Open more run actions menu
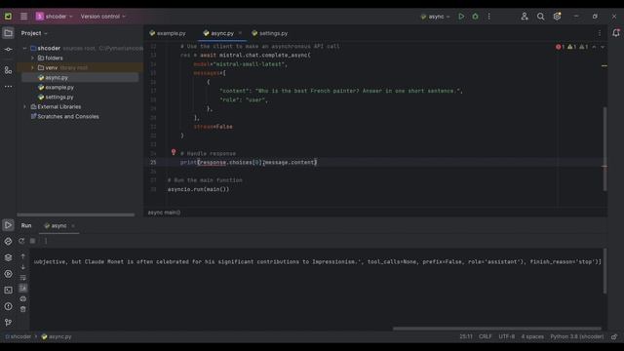 click(489, 17)
